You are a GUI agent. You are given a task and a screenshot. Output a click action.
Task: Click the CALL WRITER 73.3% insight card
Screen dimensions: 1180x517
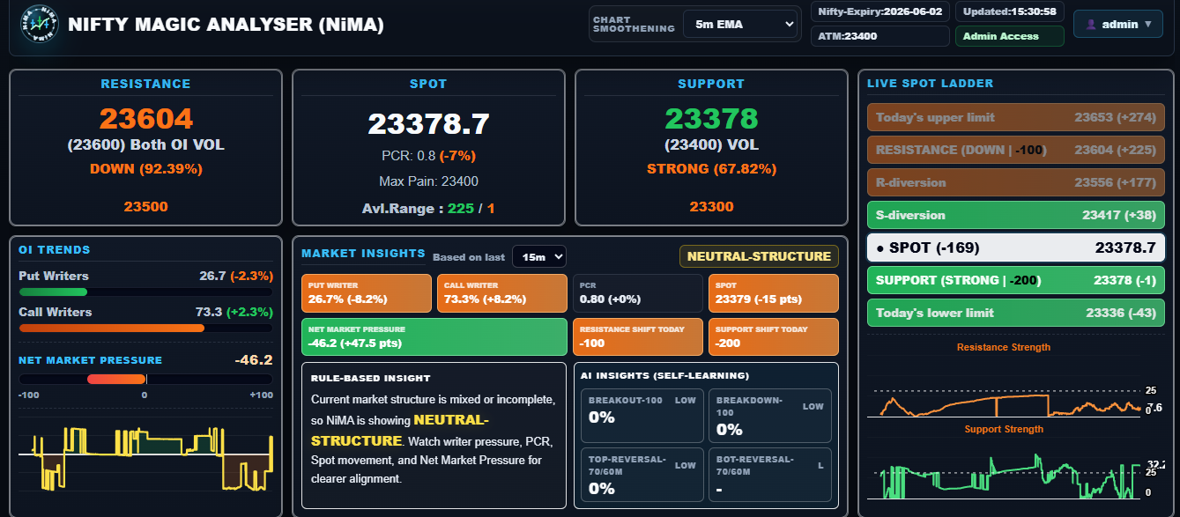(x=502, y=293)
